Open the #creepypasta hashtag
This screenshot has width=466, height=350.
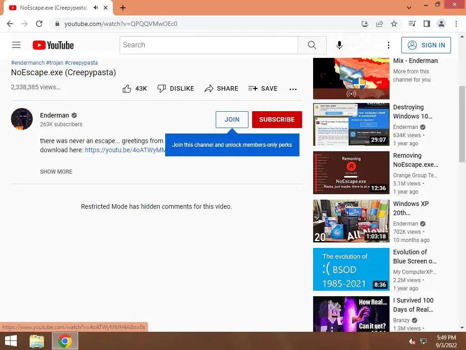pos(81,63)
